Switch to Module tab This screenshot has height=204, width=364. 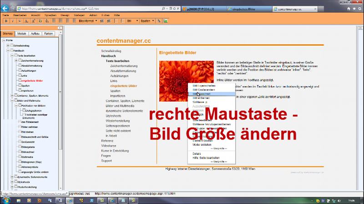pyautogui.click(x=21, y=34)
